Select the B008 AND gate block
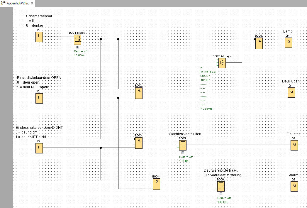Viewport: 307px width, 208px height. [259, 43]
